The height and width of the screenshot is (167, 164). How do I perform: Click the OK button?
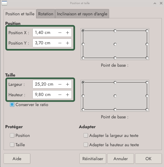click(148, 159)
